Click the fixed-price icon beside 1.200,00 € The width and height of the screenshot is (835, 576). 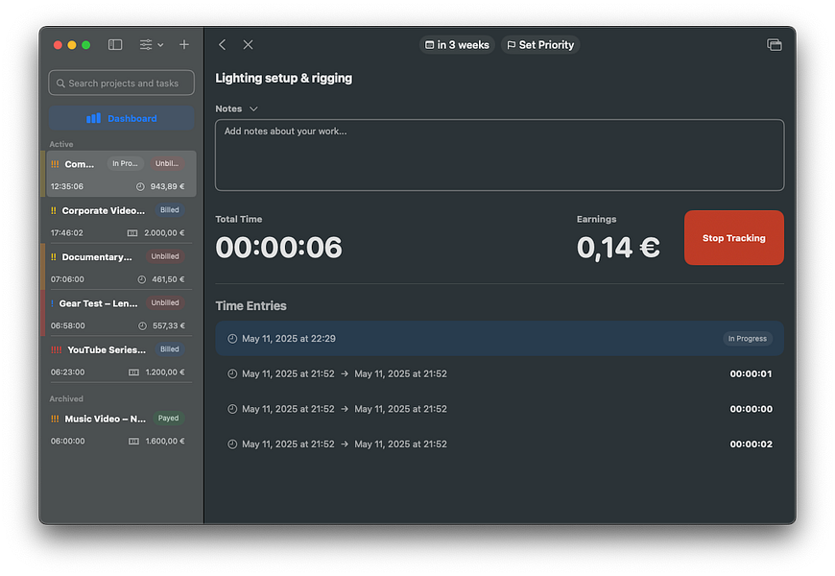pos(133,372)
